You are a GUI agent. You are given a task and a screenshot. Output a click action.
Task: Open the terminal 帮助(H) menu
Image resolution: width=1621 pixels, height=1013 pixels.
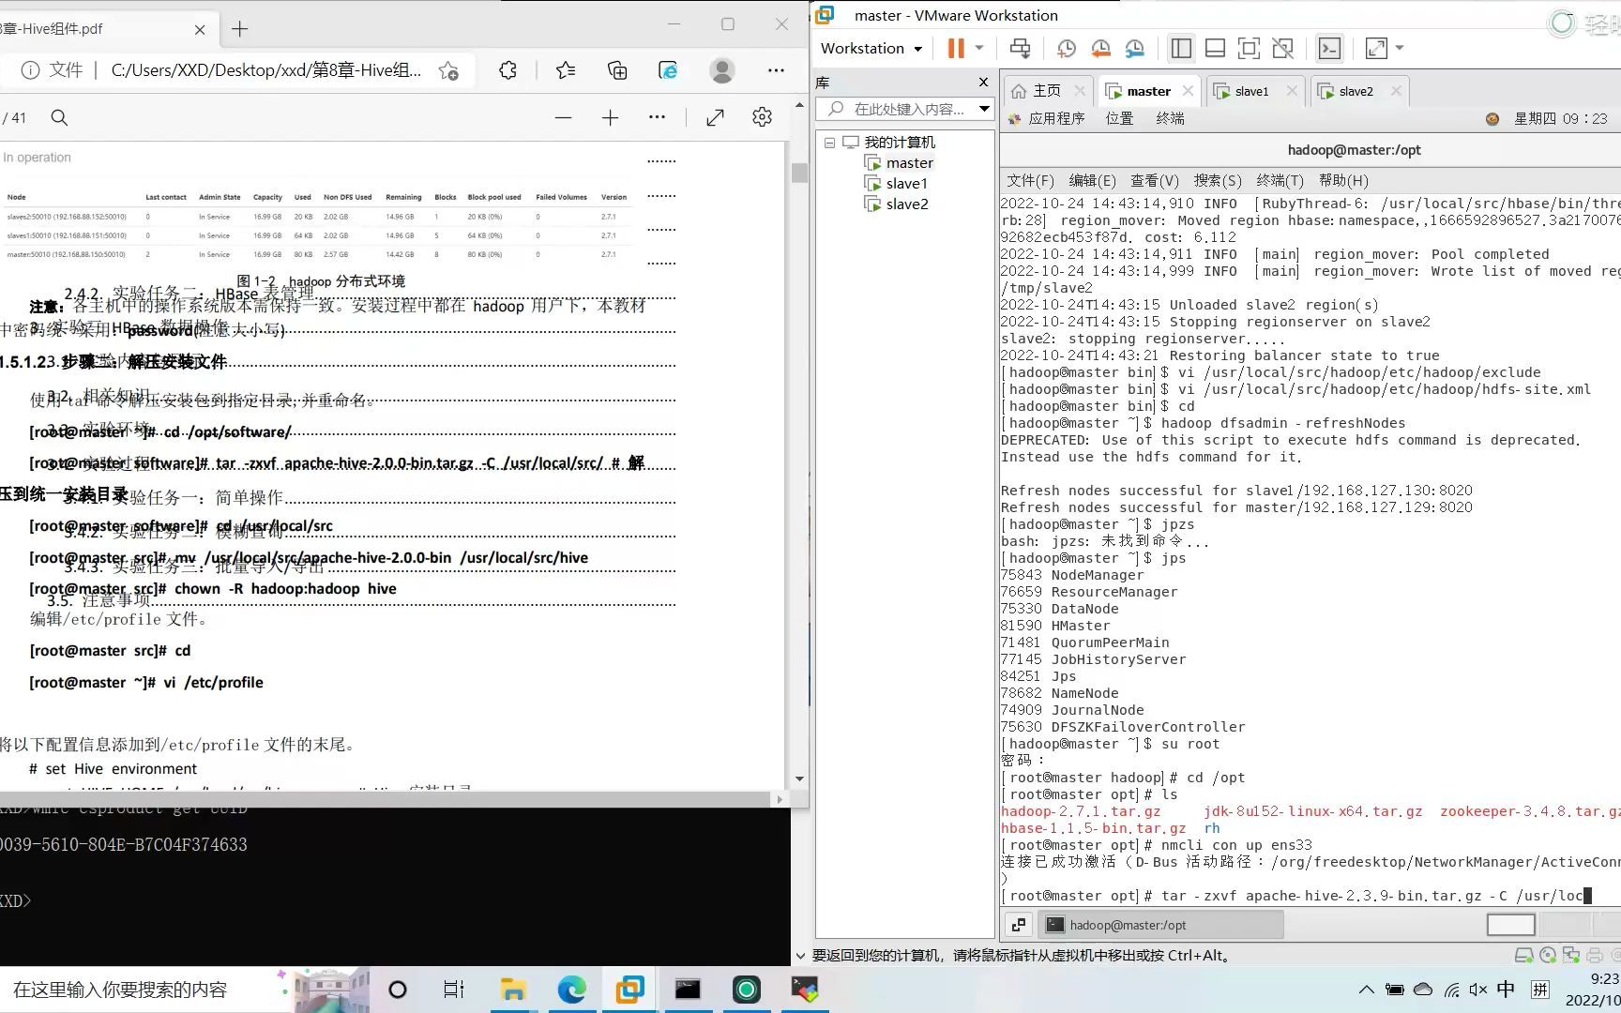pos(1343,180)
